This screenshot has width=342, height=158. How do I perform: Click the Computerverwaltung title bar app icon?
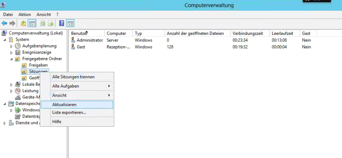3,5
